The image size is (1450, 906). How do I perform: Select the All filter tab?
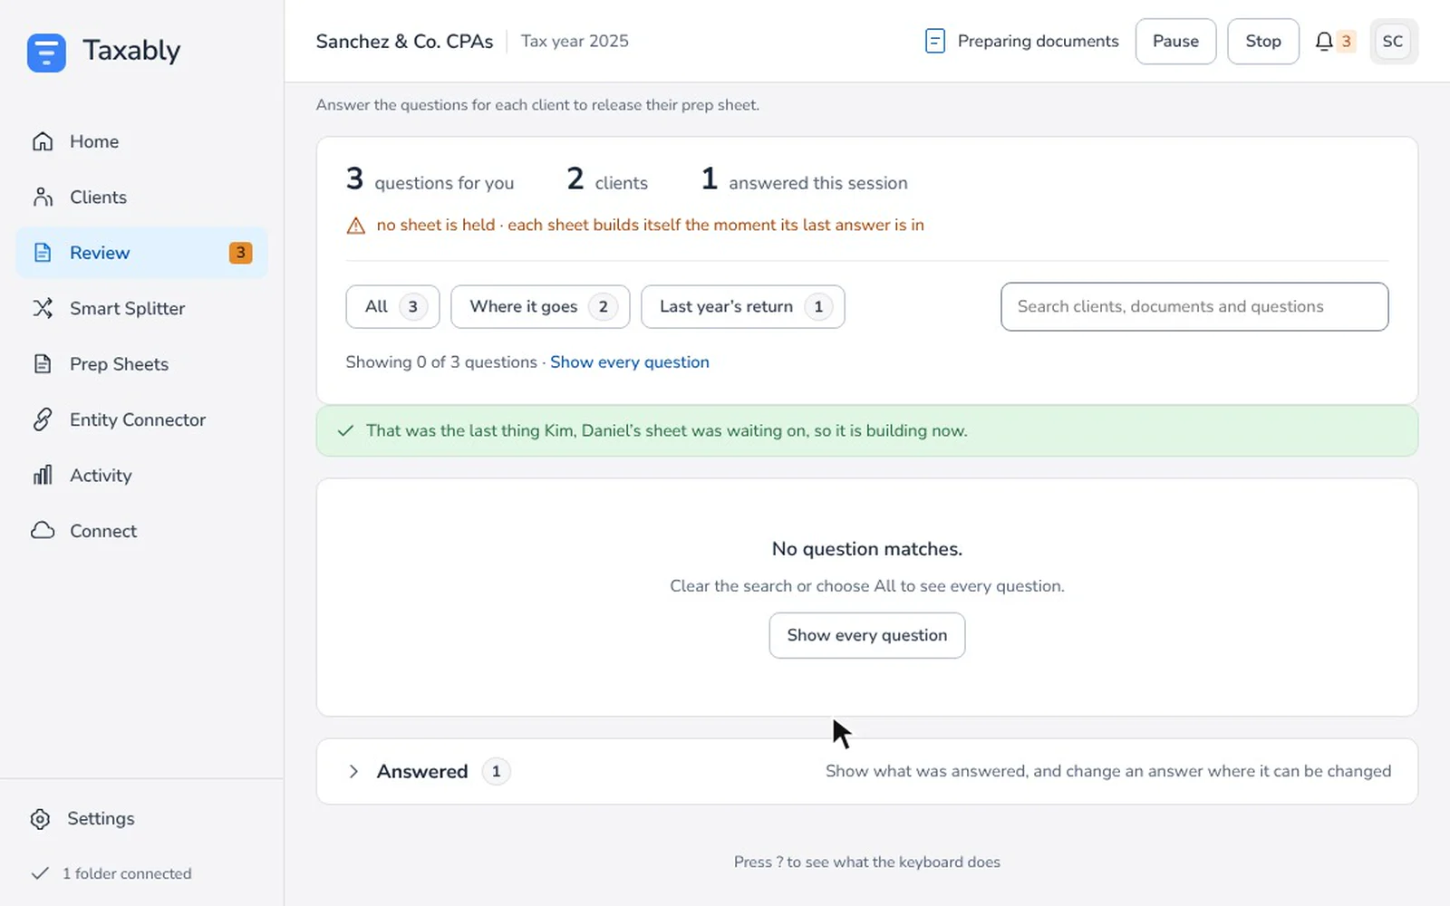[392, 307]
